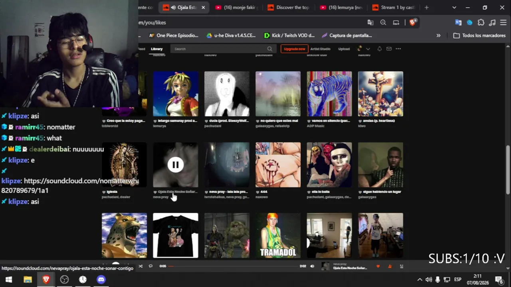Click the install app icon in address bar
The width and height of the screenshot is (511, 287).
click(396, 23)
